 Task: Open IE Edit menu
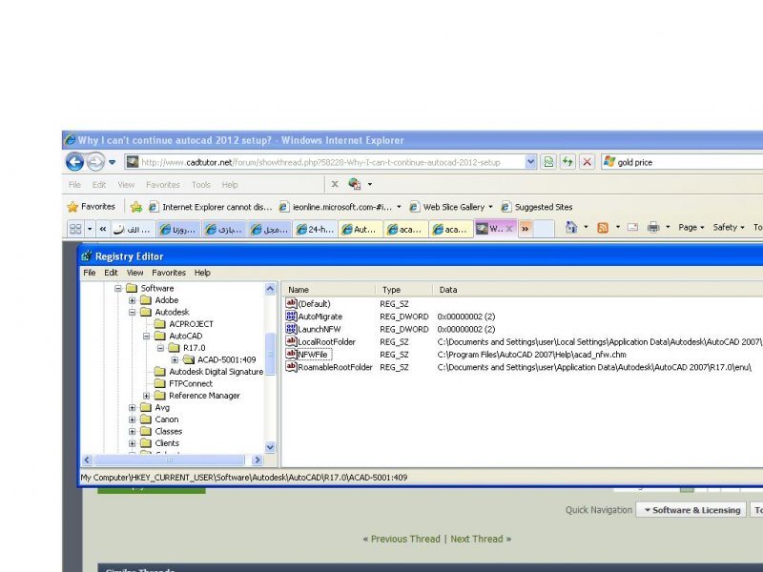[99, 185]
